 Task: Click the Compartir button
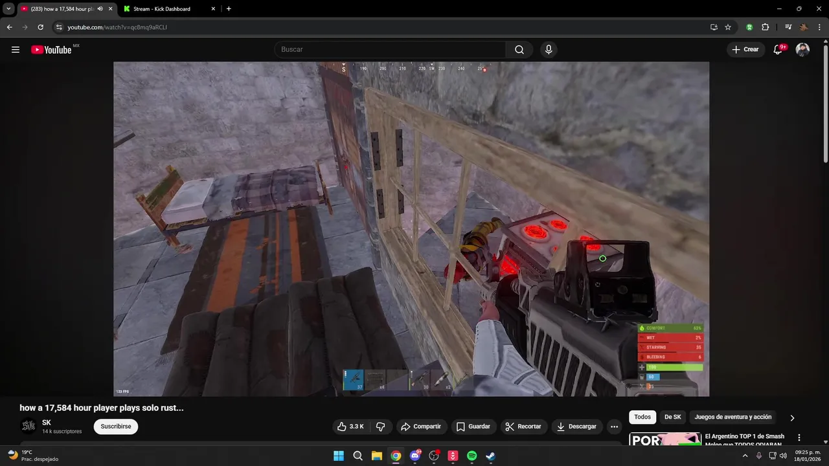(x=422, y=427)
